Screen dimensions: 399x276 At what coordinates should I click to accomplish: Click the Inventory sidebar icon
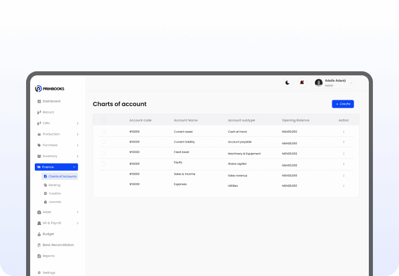pos(39,156)
